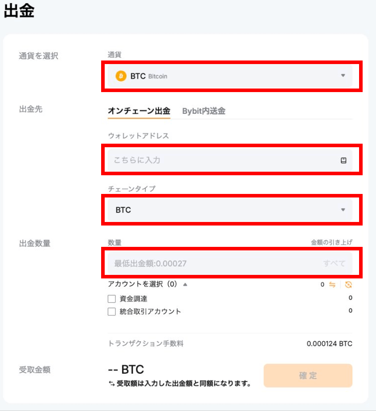The width and height of the screenshot is (376, 411).
Task: Check the 統合取引アカウント checkbox
Action: [112, 312]
